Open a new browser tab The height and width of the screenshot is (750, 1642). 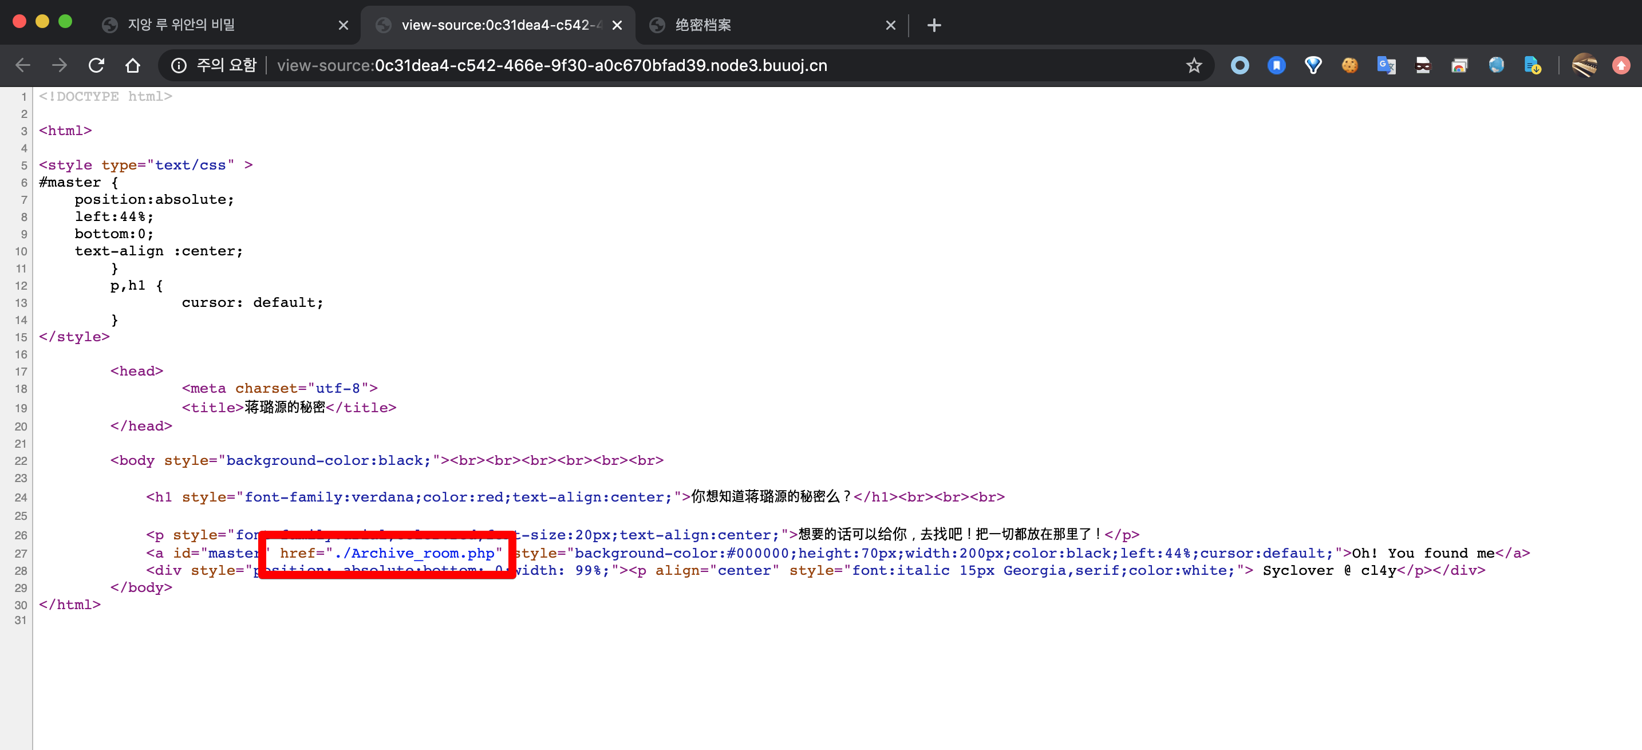[x=934, y=25]
